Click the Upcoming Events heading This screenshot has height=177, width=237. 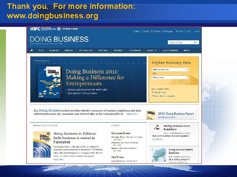coord(121,133)
